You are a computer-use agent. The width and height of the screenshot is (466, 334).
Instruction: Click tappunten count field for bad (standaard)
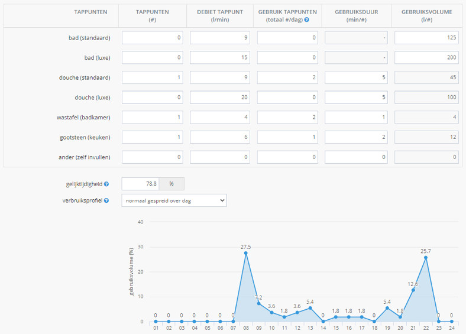153,38
